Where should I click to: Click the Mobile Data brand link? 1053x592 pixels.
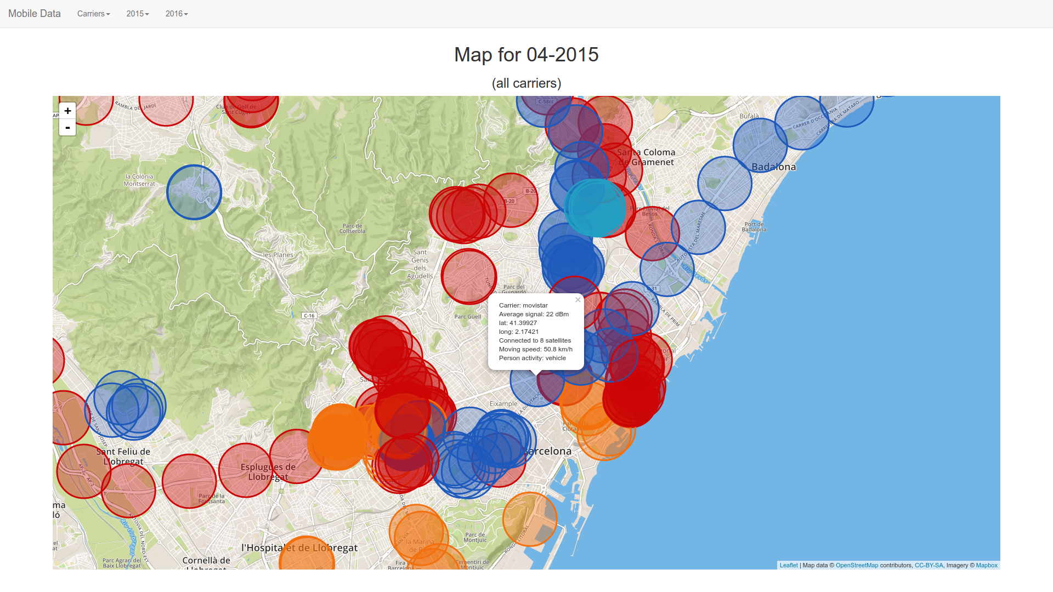pos(35,14)
